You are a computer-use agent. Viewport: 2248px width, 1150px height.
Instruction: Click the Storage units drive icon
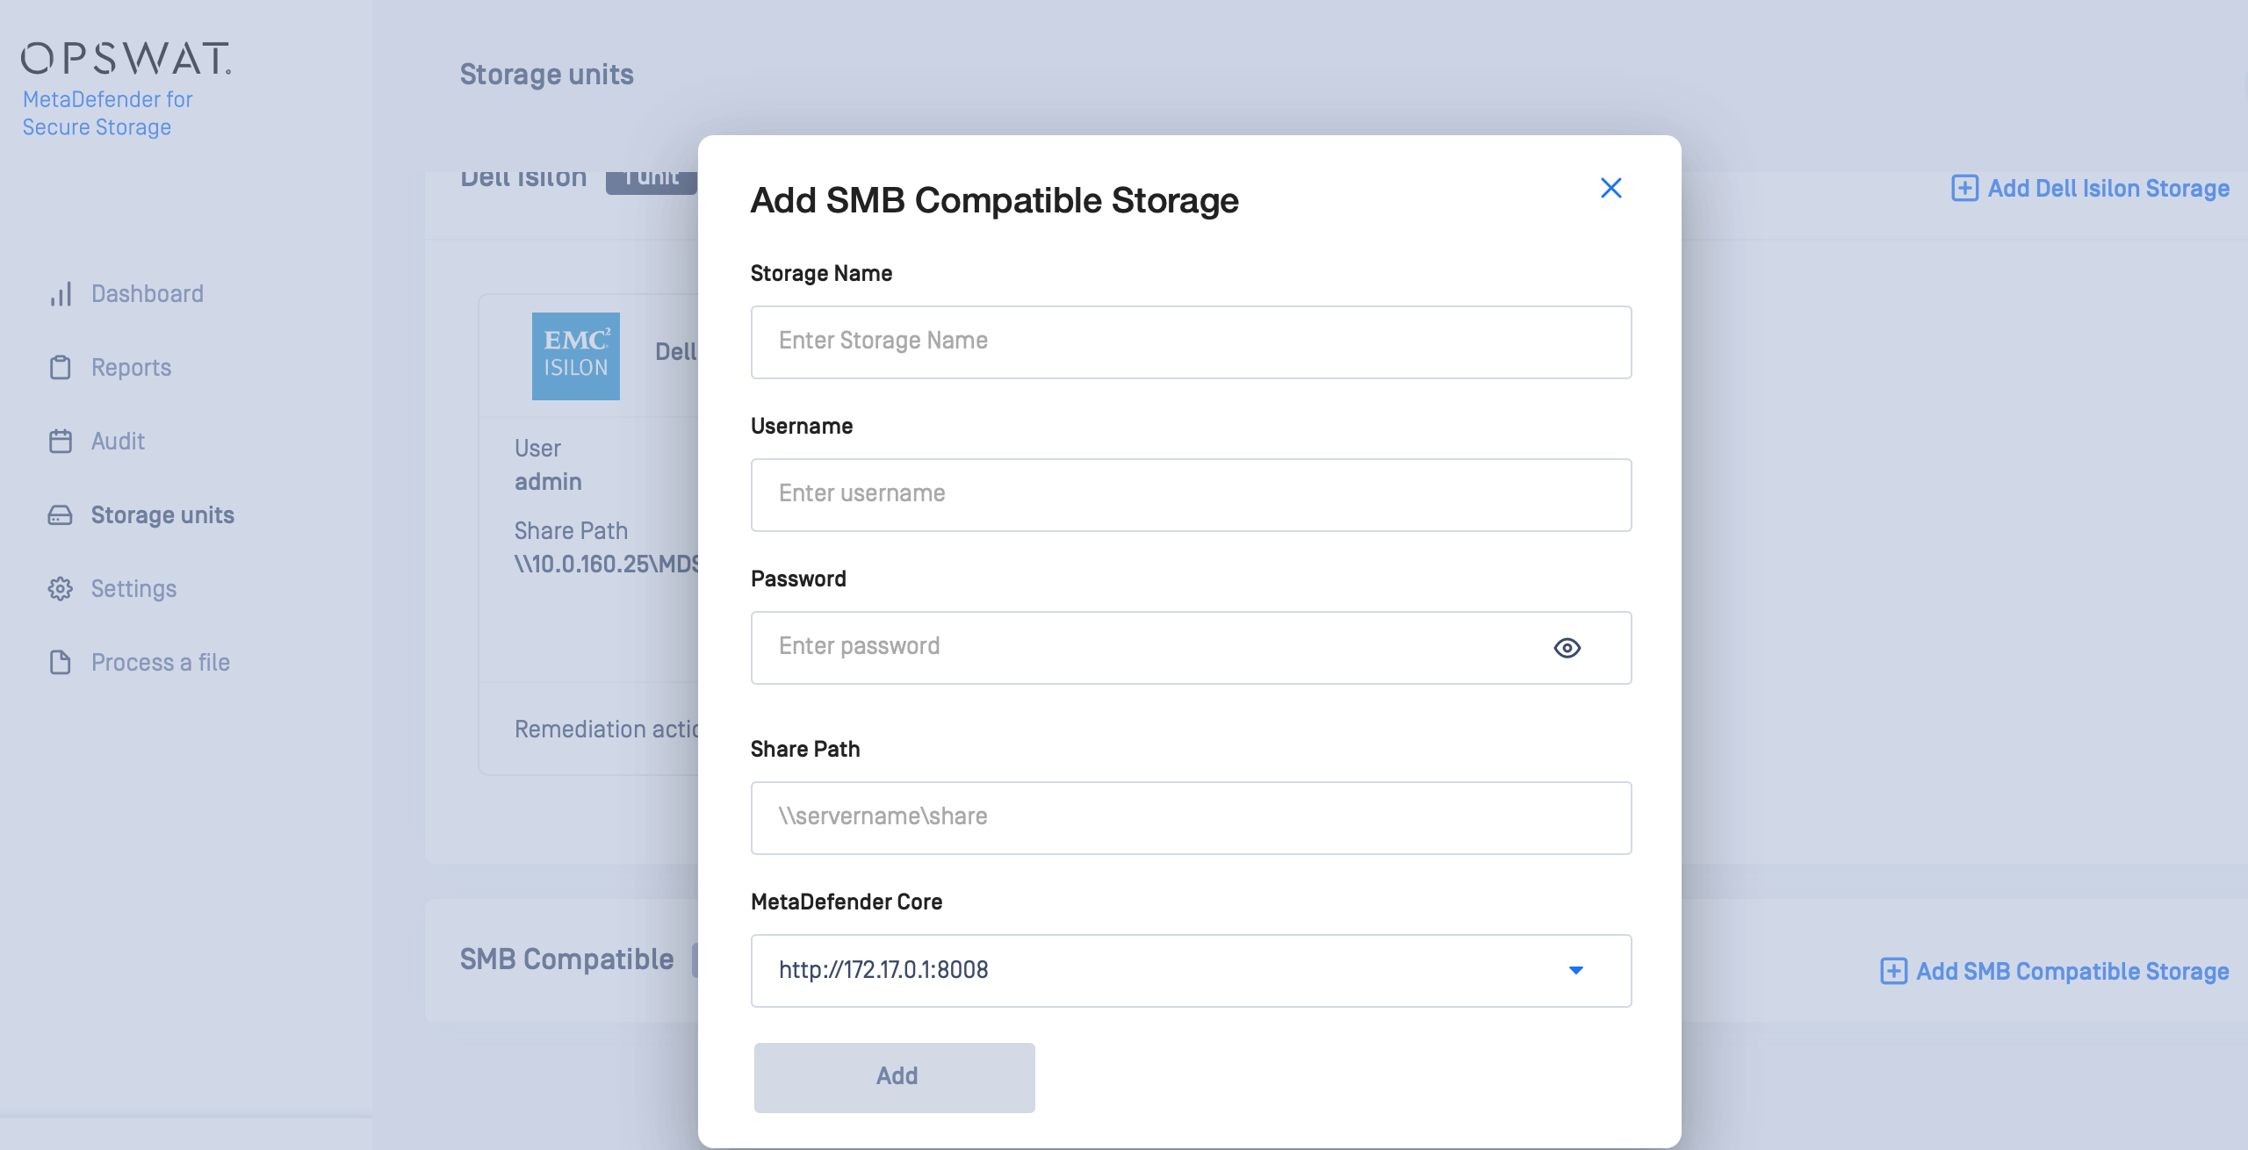(60, 514)
